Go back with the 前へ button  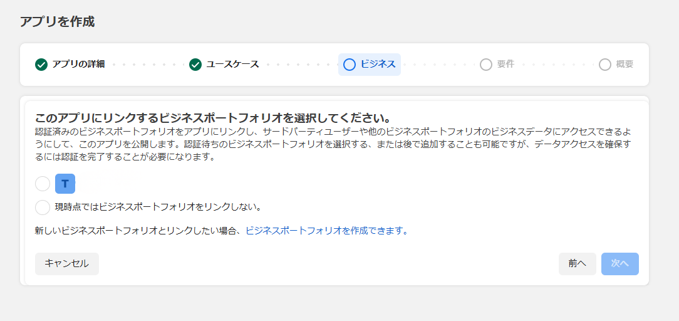577,264
